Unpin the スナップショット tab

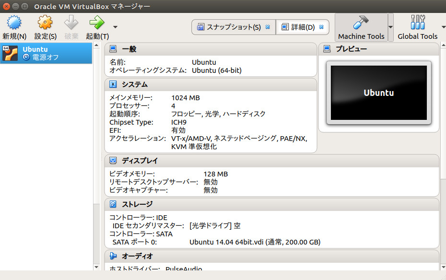(268, 27)
